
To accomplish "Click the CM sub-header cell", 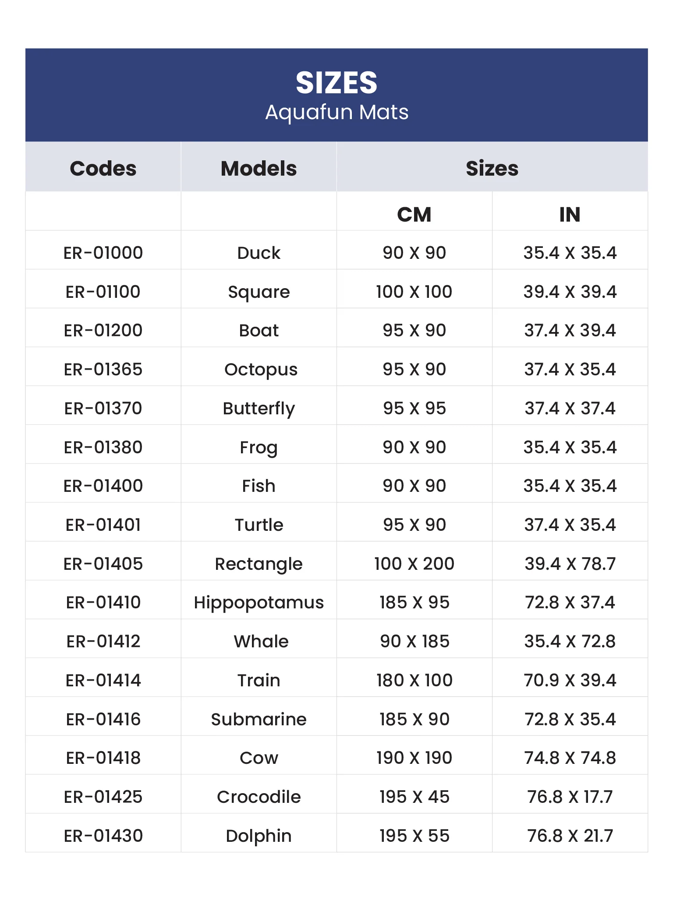I will [x=414, y=215].
